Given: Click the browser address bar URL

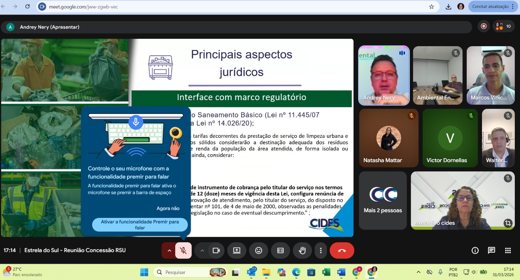Looking at the screenshot, I should pyautogui.click(x=84, y=7).
